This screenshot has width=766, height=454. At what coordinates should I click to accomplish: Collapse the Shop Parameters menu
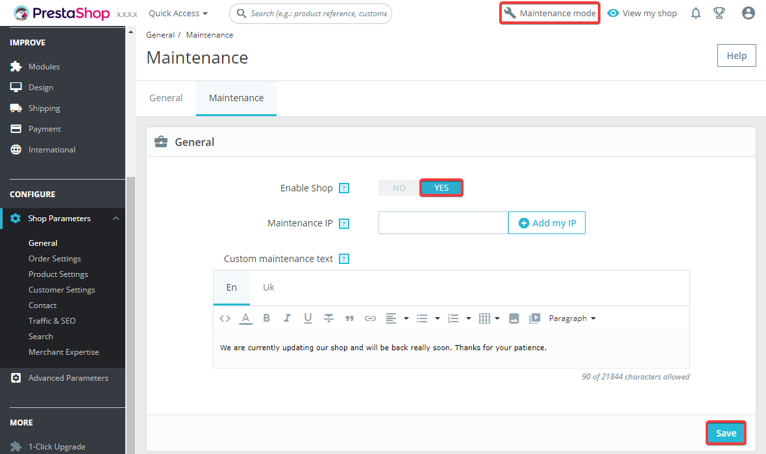click(116, 219)
